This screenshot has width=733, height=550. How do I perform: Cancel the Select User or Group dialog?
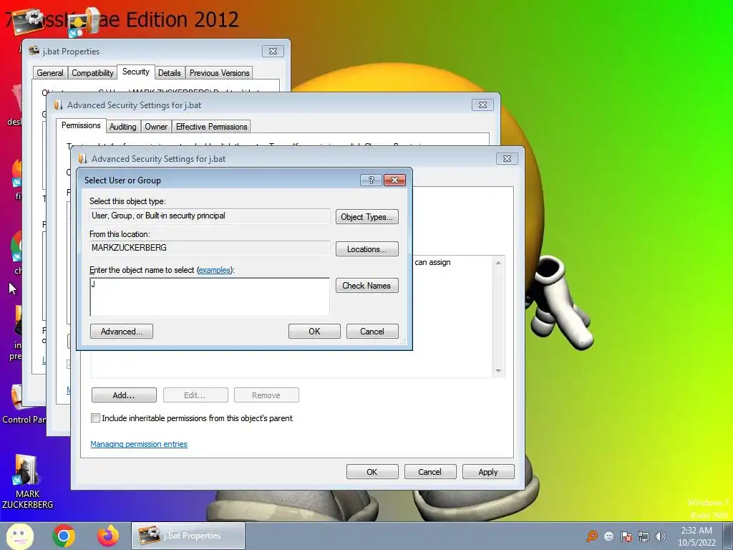(x=372, y=331)
